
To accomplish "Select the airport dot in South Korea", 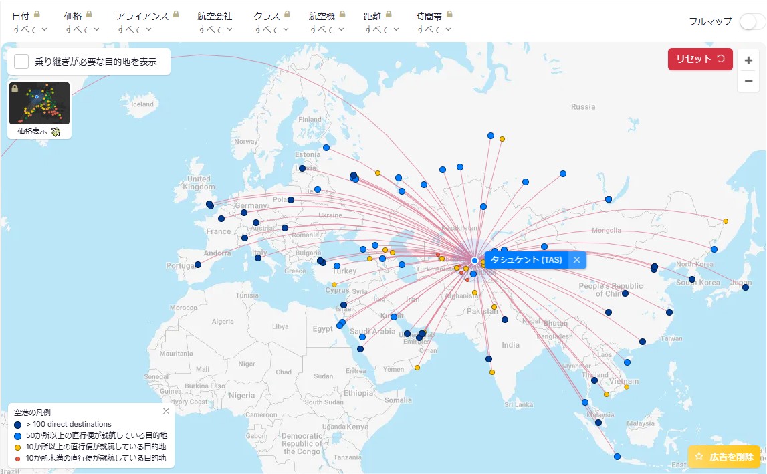I will click(x=691, y=280).
